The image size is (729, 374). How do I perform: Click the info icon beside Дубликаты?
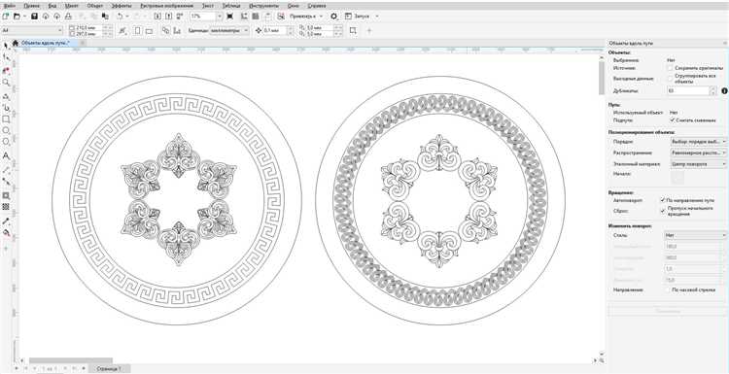pos(724,91)
